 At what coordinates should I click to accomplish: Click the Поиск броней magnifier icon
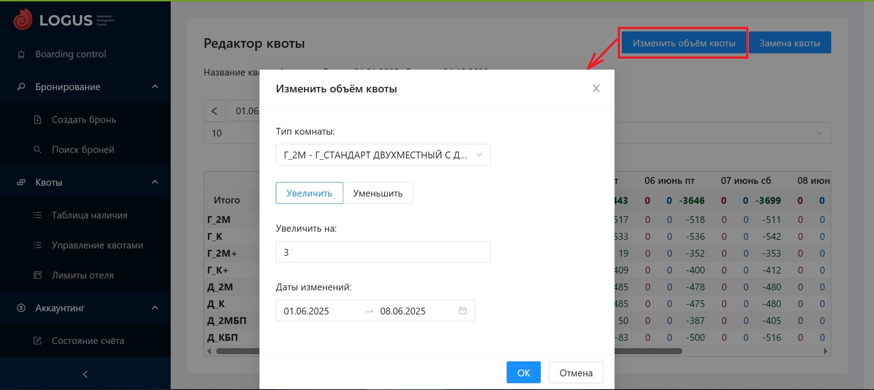click(38, 149)
